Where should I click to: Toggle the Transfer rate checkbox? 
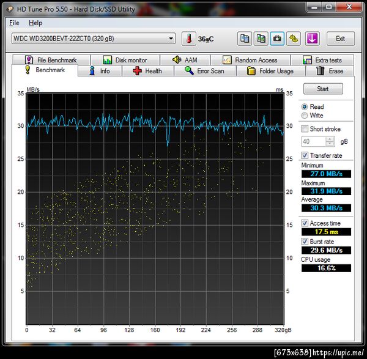point(305,155)
